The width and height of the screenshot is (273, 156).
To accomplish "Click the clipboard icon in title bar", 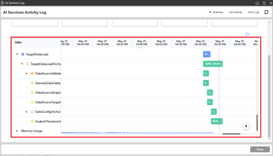I will coord(264,3).
